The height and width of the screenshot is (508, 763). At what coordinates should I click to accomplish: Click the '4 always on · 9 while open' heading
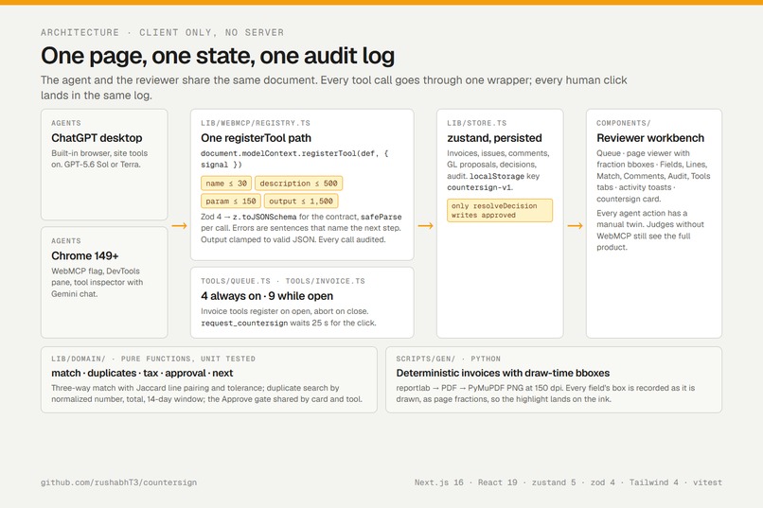[267, 296]
